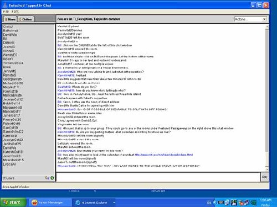This screenshot has height=207, width=277.
Task: Click the language indicator in system tray
Action: pyautogui.click(x=209, y=203)
